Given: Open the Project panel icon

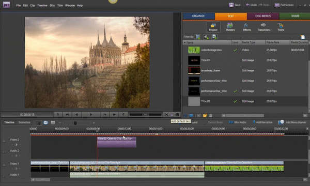Looking at the screenshot, I should click(213, 27).
